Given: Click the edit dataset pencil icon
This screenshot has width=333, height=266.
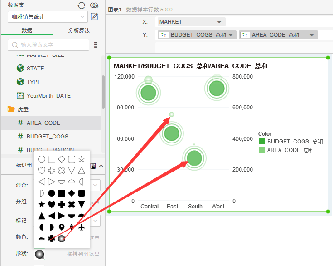Looking at the screenshot, I should (94, 17).
